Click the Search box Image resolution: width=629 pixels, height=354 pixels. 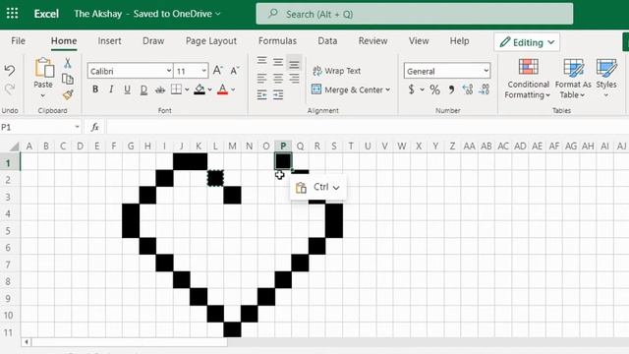(415, 14)
